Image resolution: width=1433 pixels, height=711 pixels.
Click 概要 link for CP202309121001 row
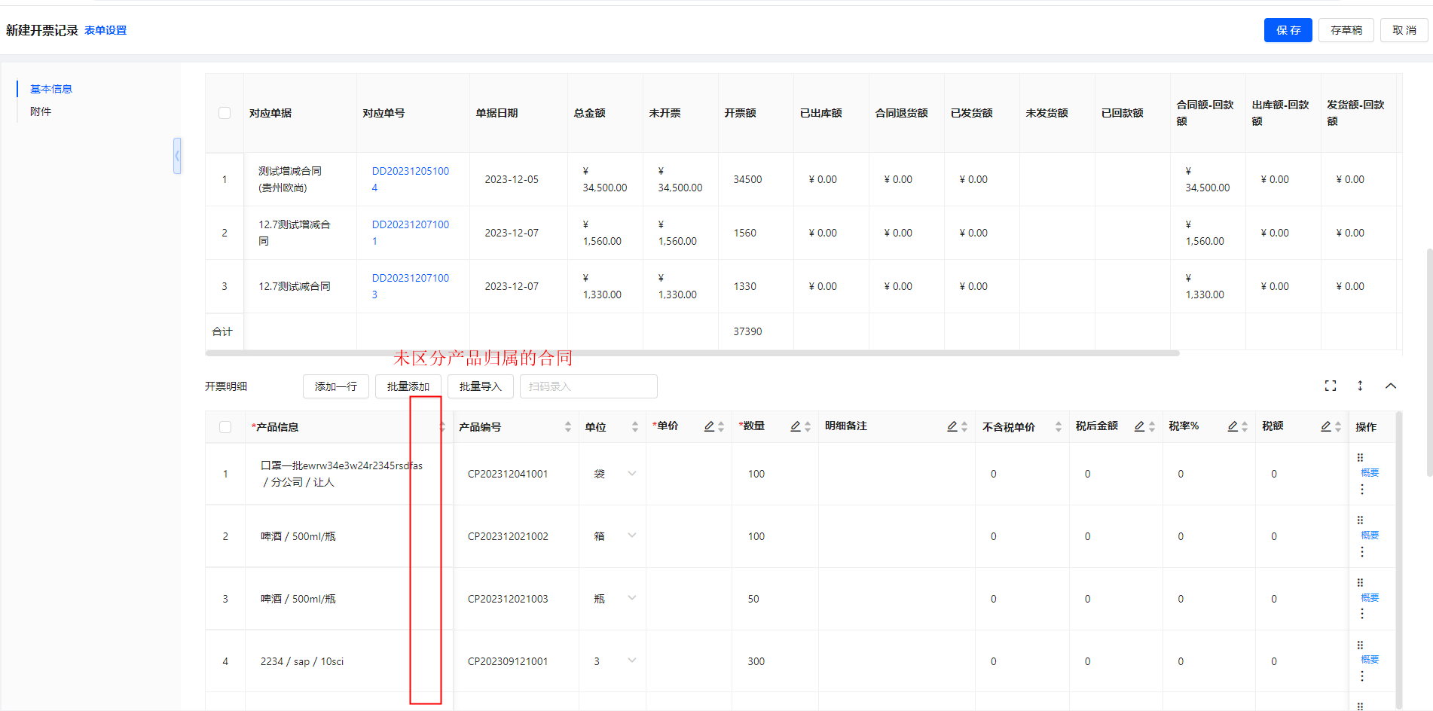(1370, 660)
